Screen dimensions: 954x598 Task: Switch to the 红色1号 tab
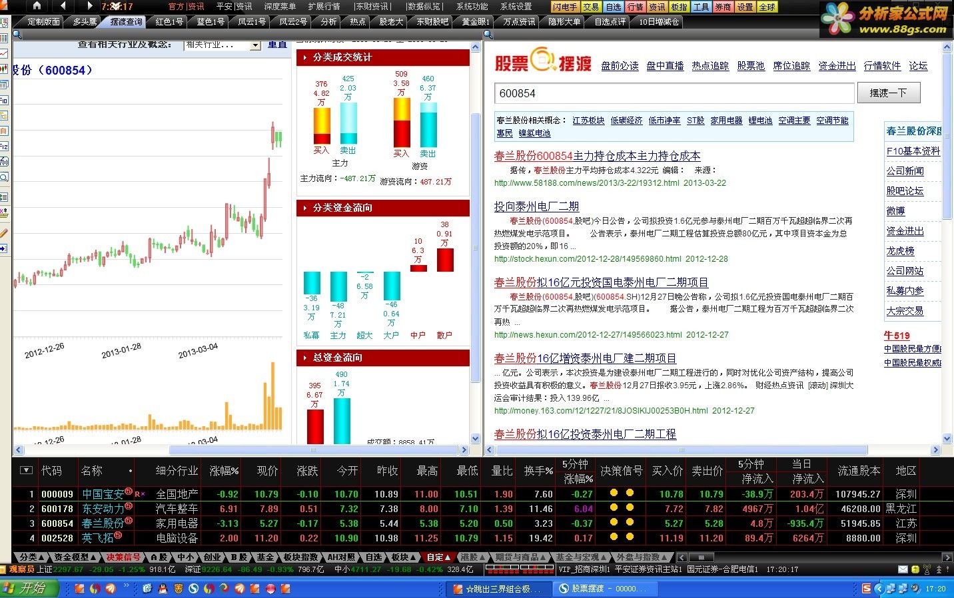(169, 22)
